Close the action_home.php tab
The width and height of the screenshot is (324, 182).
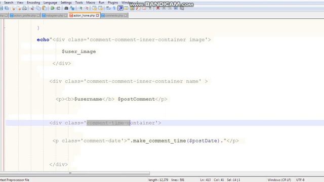tap(97, 16)
